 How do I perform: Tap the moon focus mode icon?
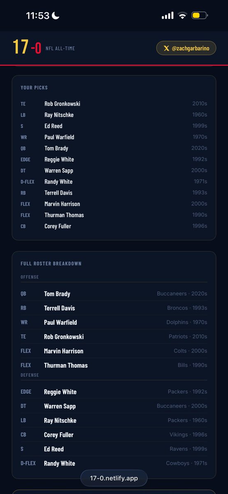(56, 16)
